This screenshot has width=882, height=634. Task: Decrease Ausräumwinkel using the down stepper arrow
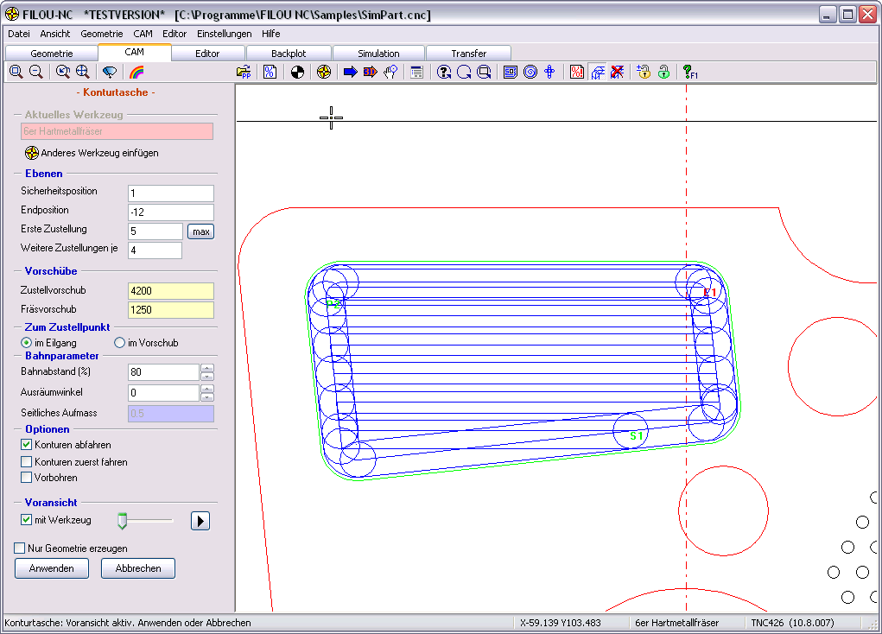[207, 397]
